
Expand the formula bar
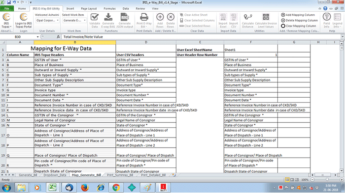click(x=343, y=37)
